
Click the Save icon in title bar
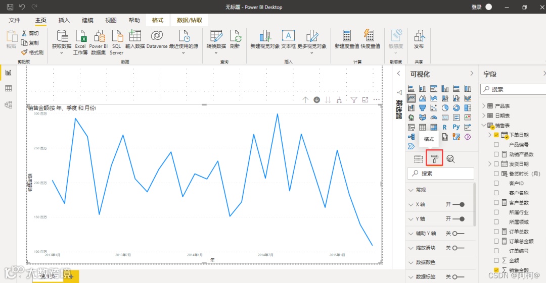click(10, 7)
